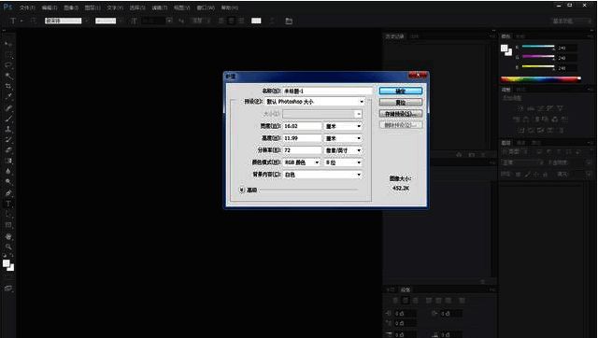The height and width of the screenshot is (338, 598).
Task: Select the Hand tool
Action: pyautogui.click(x=8, y=236)
